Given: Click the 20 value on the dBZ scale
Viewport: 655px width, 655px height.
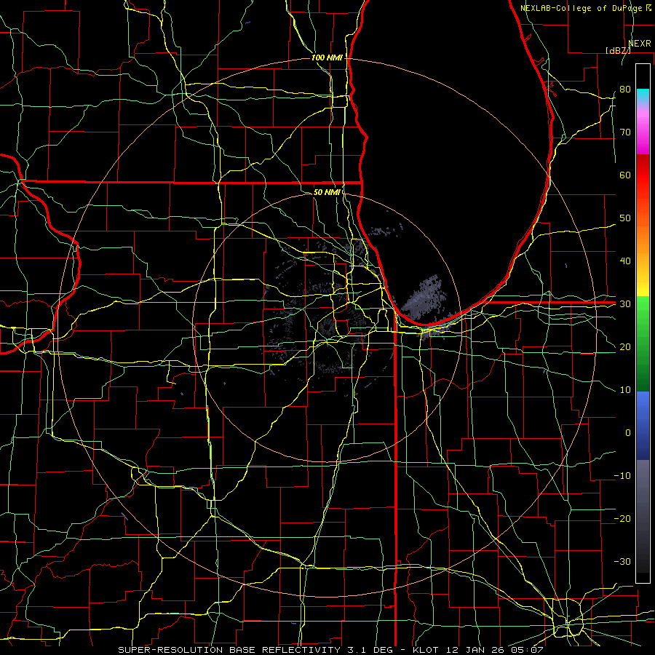Looking at the screenshot, I should pyautogui.click(x=625, y=347).
